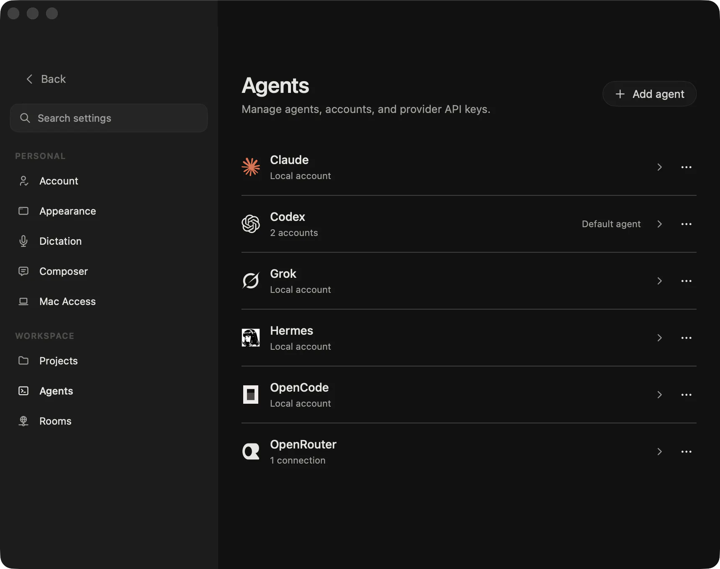Open the more options menu for Grok
The width and height of the screenshot is (720, 569).
pos(687,281)
